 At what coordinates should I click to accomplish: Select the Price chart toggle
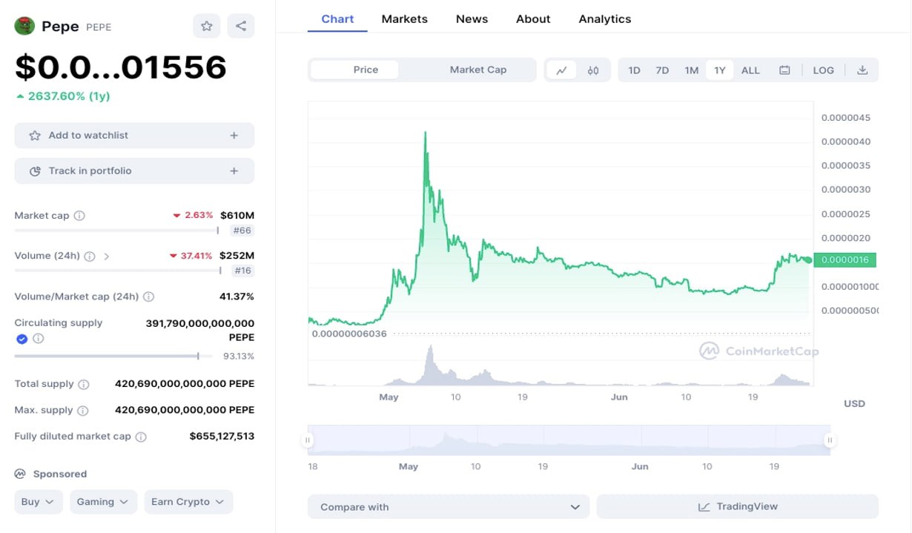366,70
